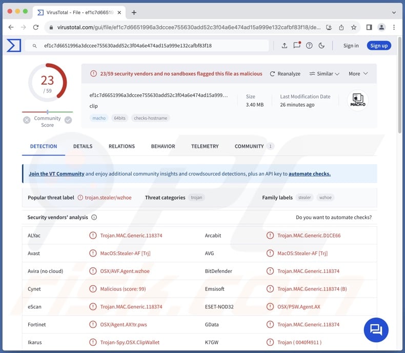
Task: Bookmark this page with star icon
Action: (x=354, y=27)
